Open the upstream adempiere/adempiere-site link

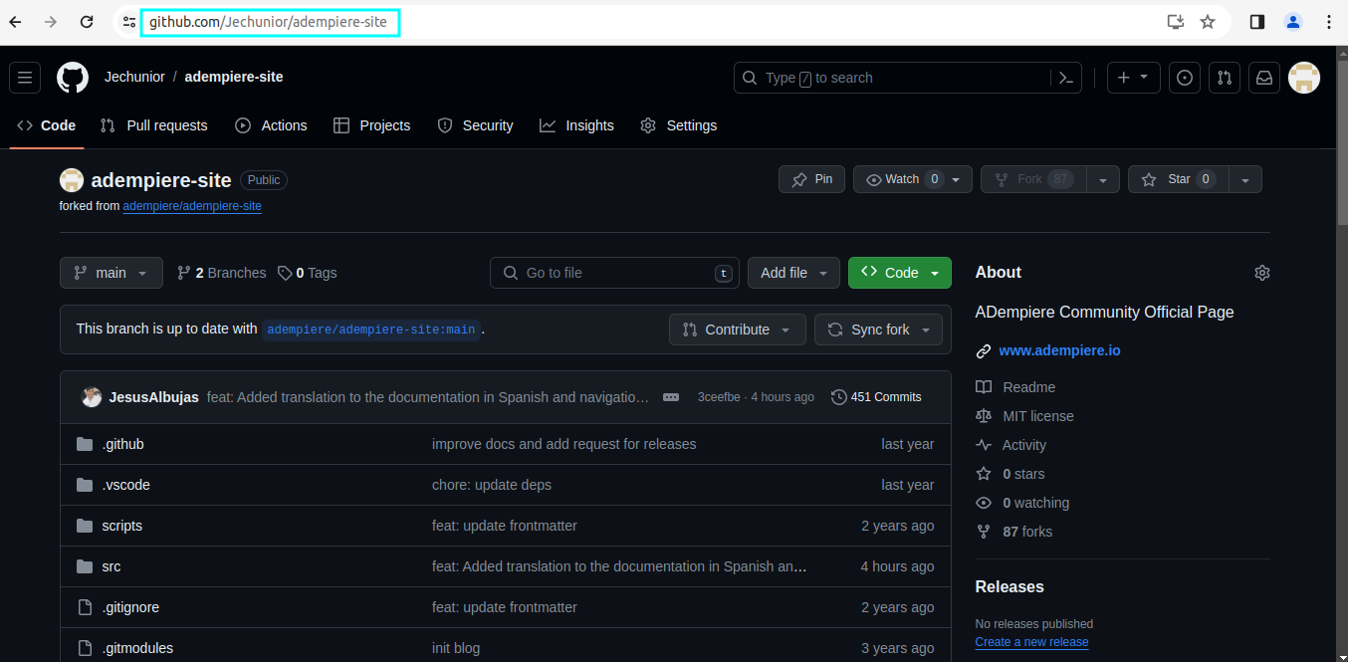point(192,206)
